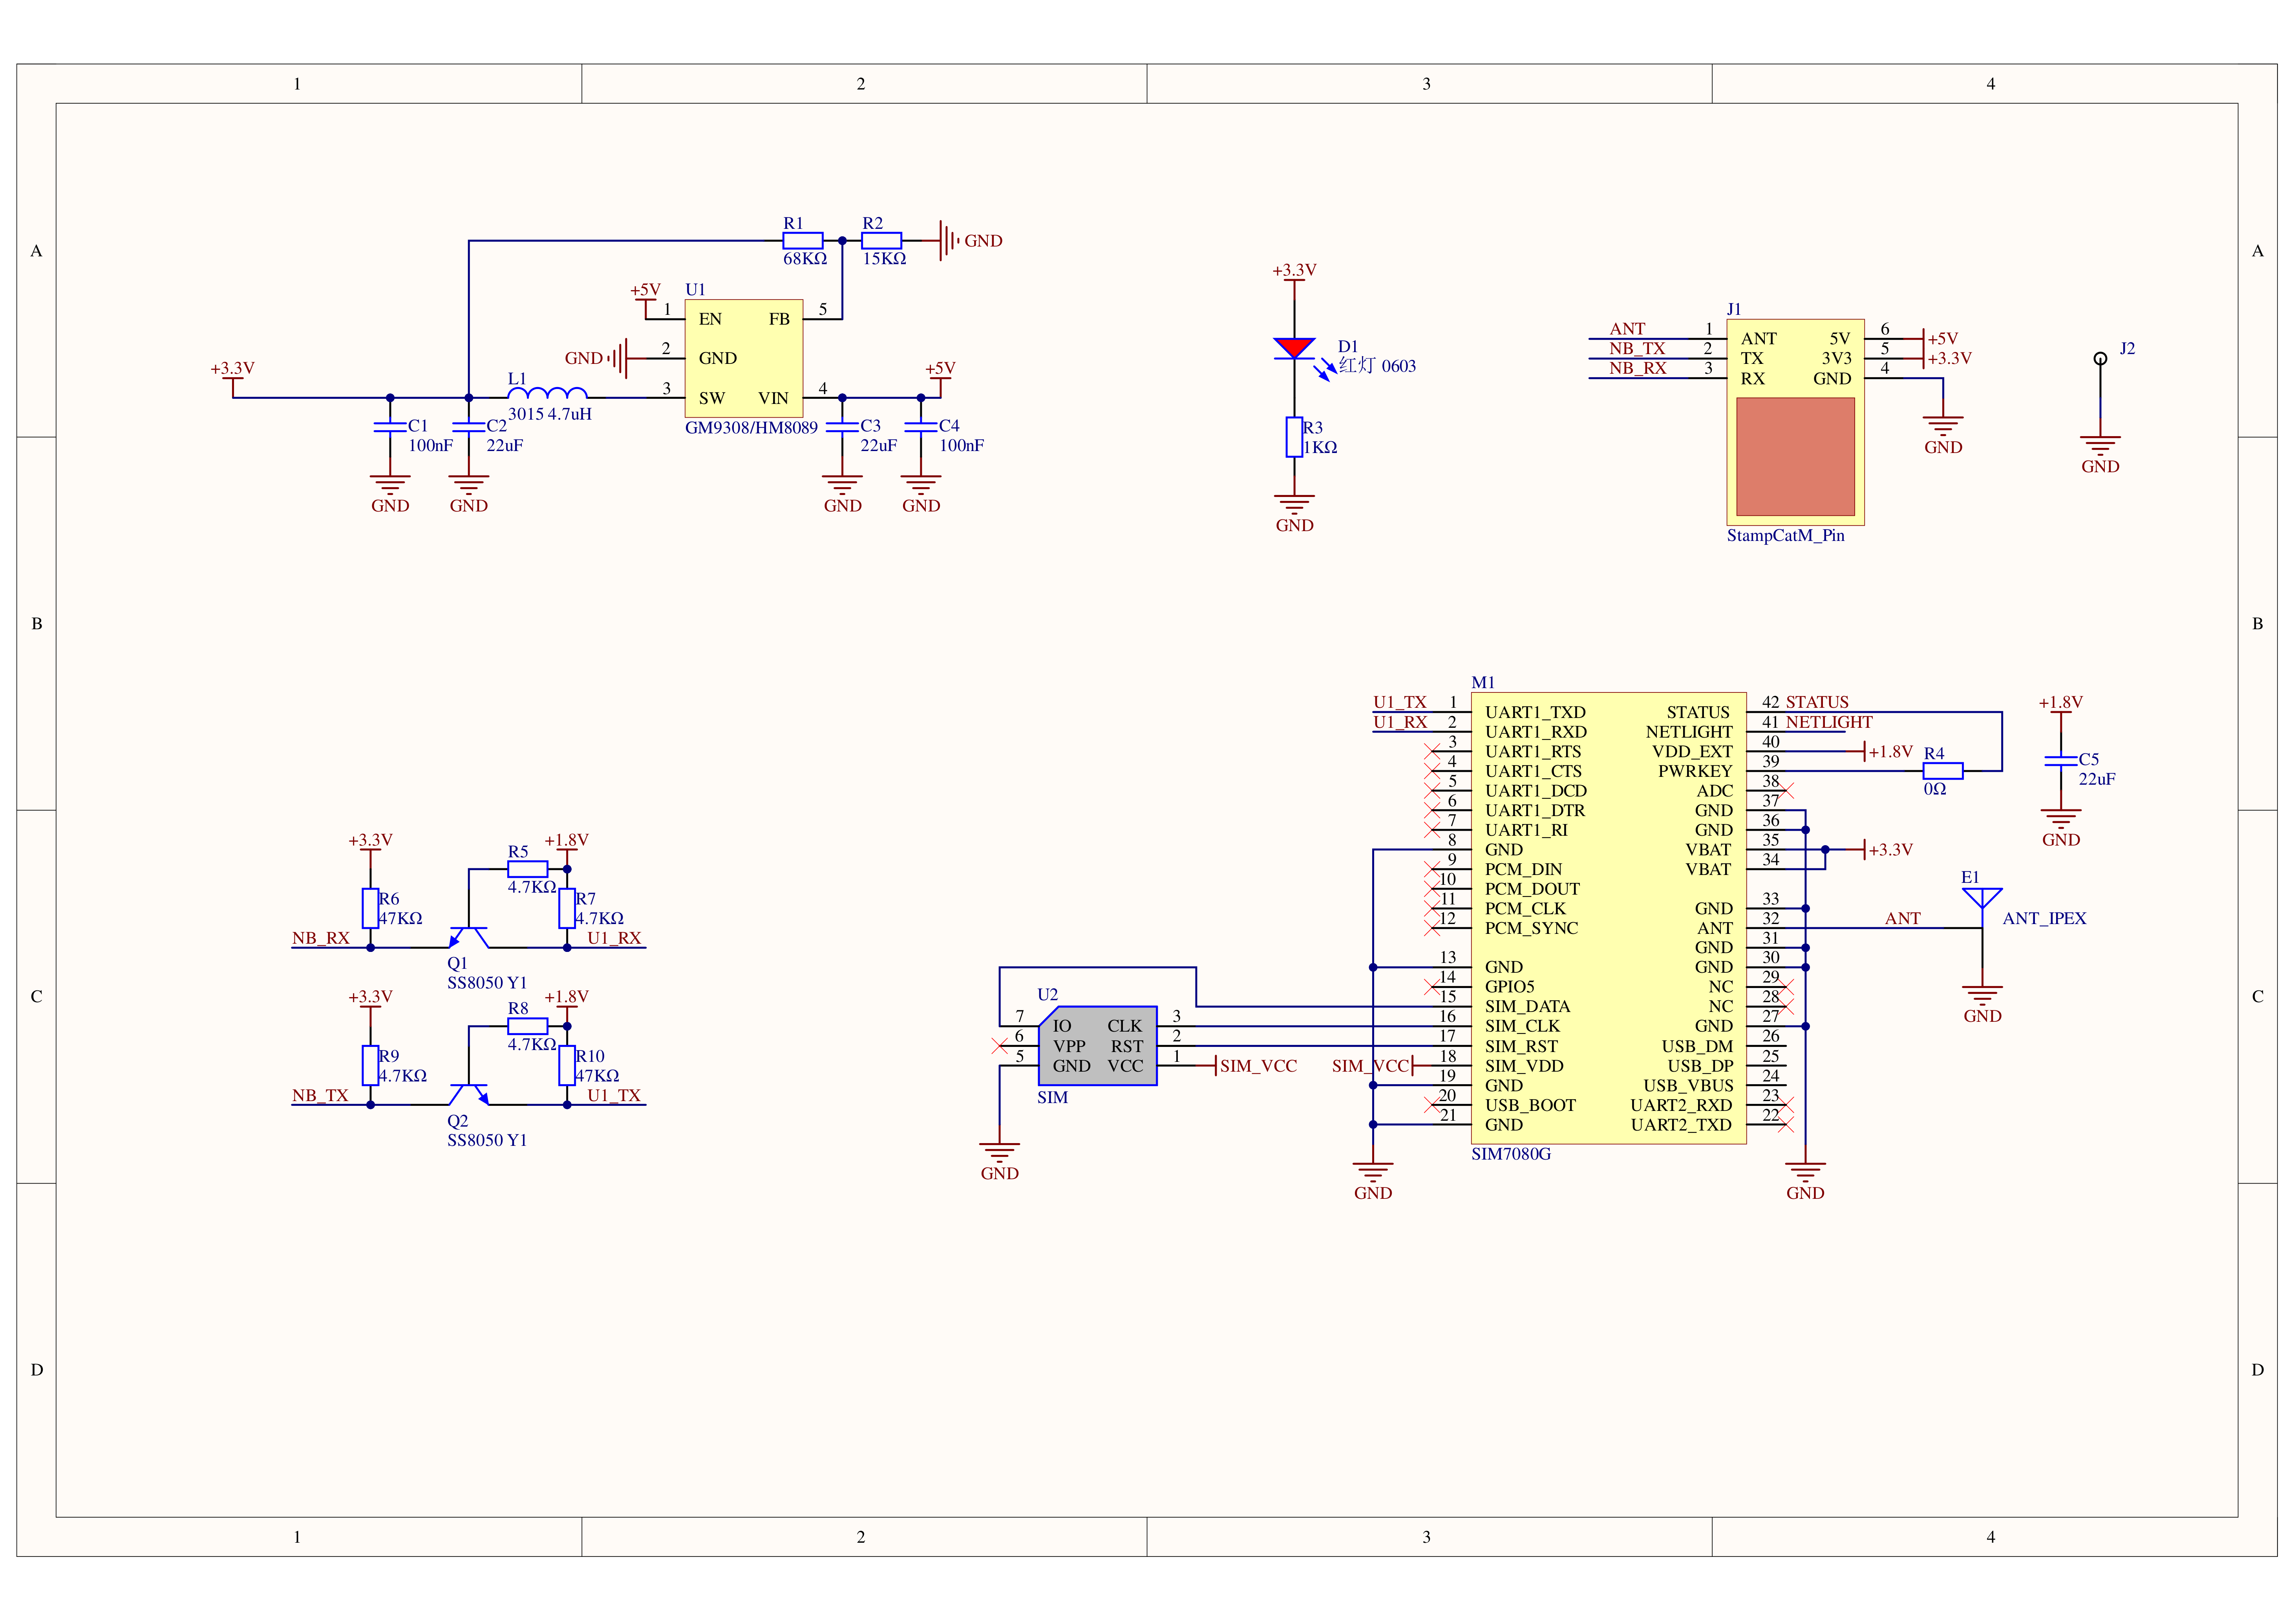The image size is (2296, 1622).
Task: Select resistor R3 1KΩ symbol
Action: tap(1294, 437)
